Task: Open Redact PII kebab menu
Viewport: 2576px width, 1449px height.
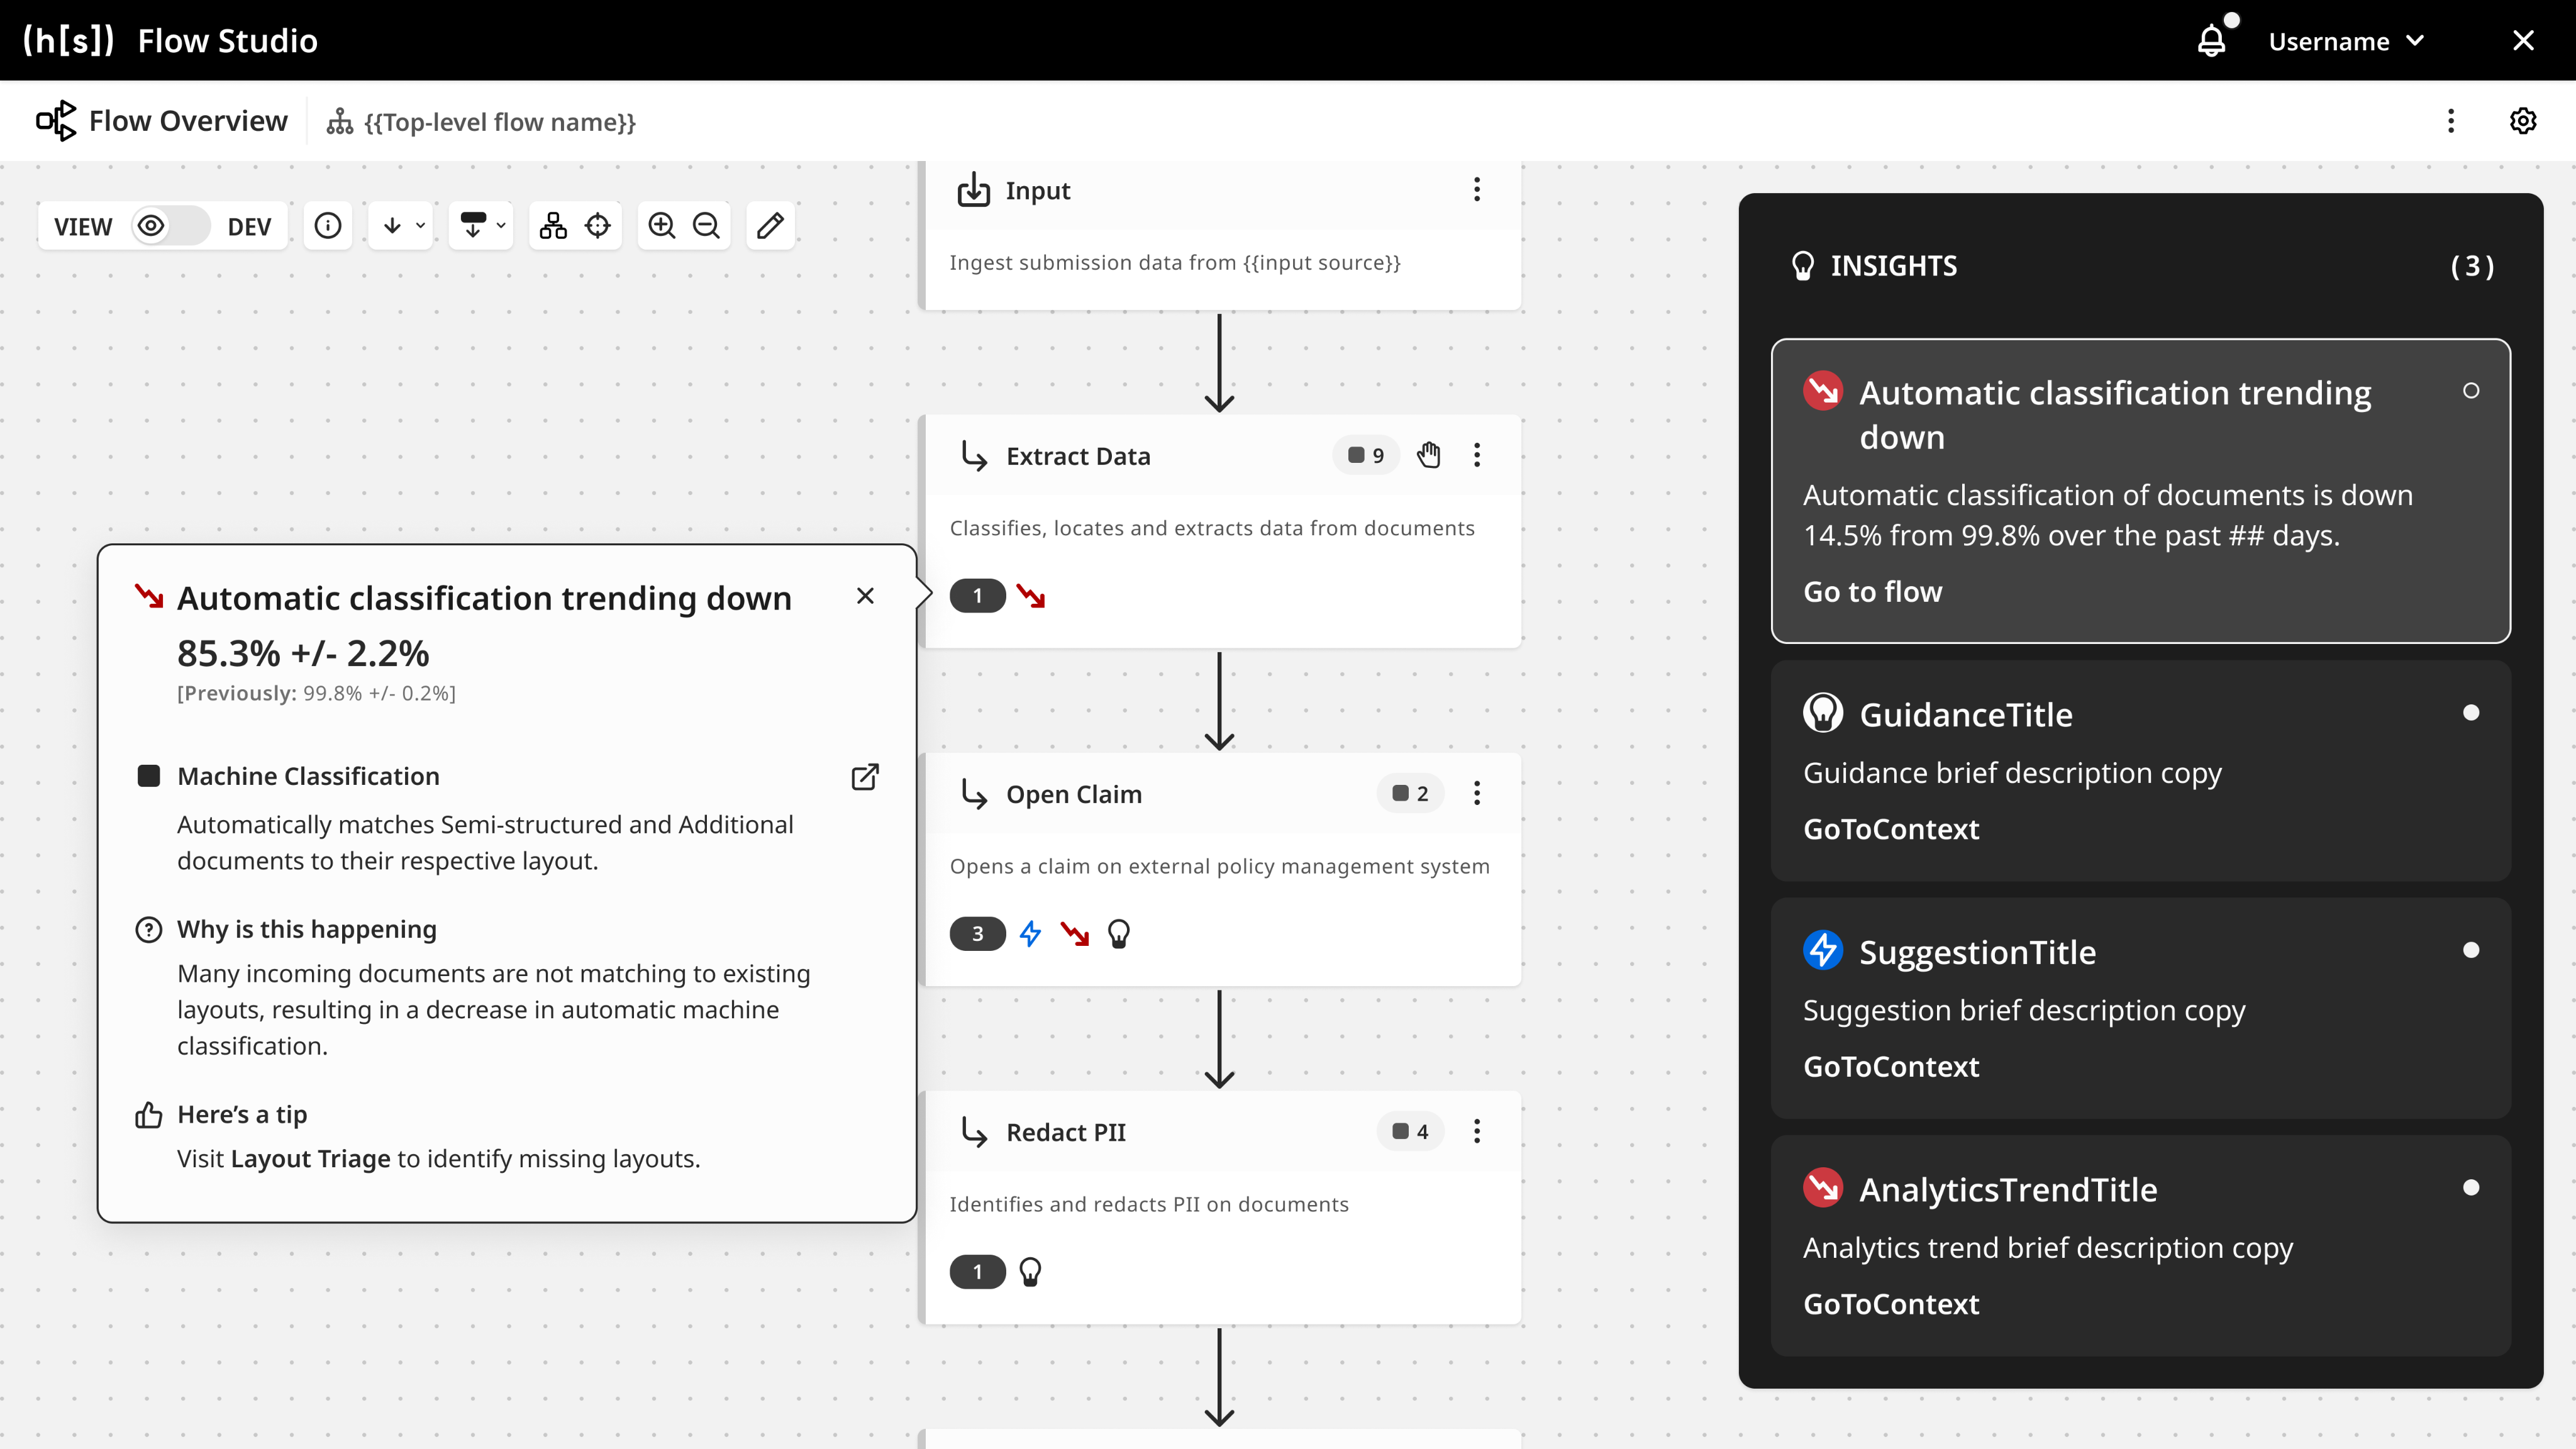Action: click(1477, 1132)
